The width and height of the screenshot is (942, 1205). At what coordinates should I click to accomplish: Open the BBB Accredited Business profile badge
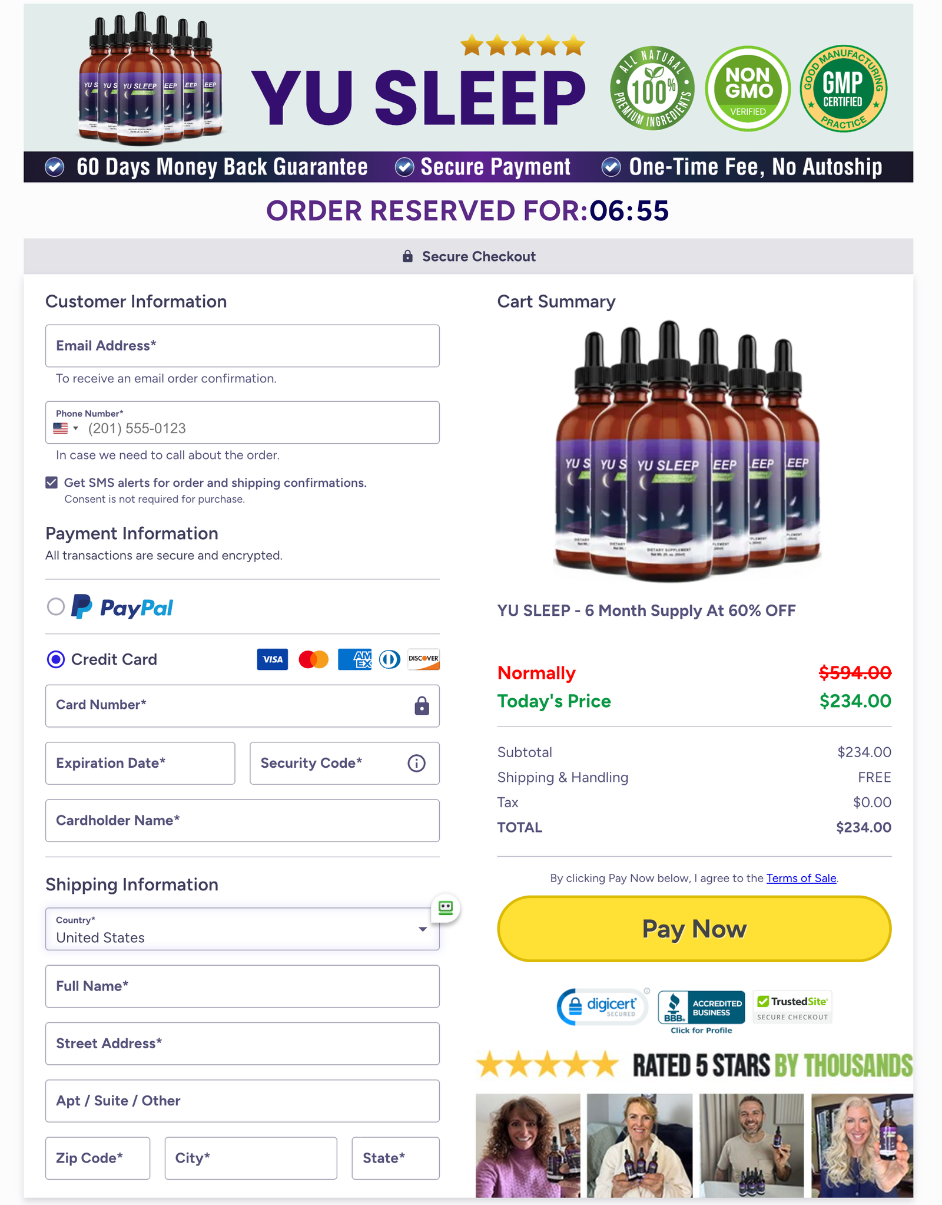click(x=701, y=1012)
